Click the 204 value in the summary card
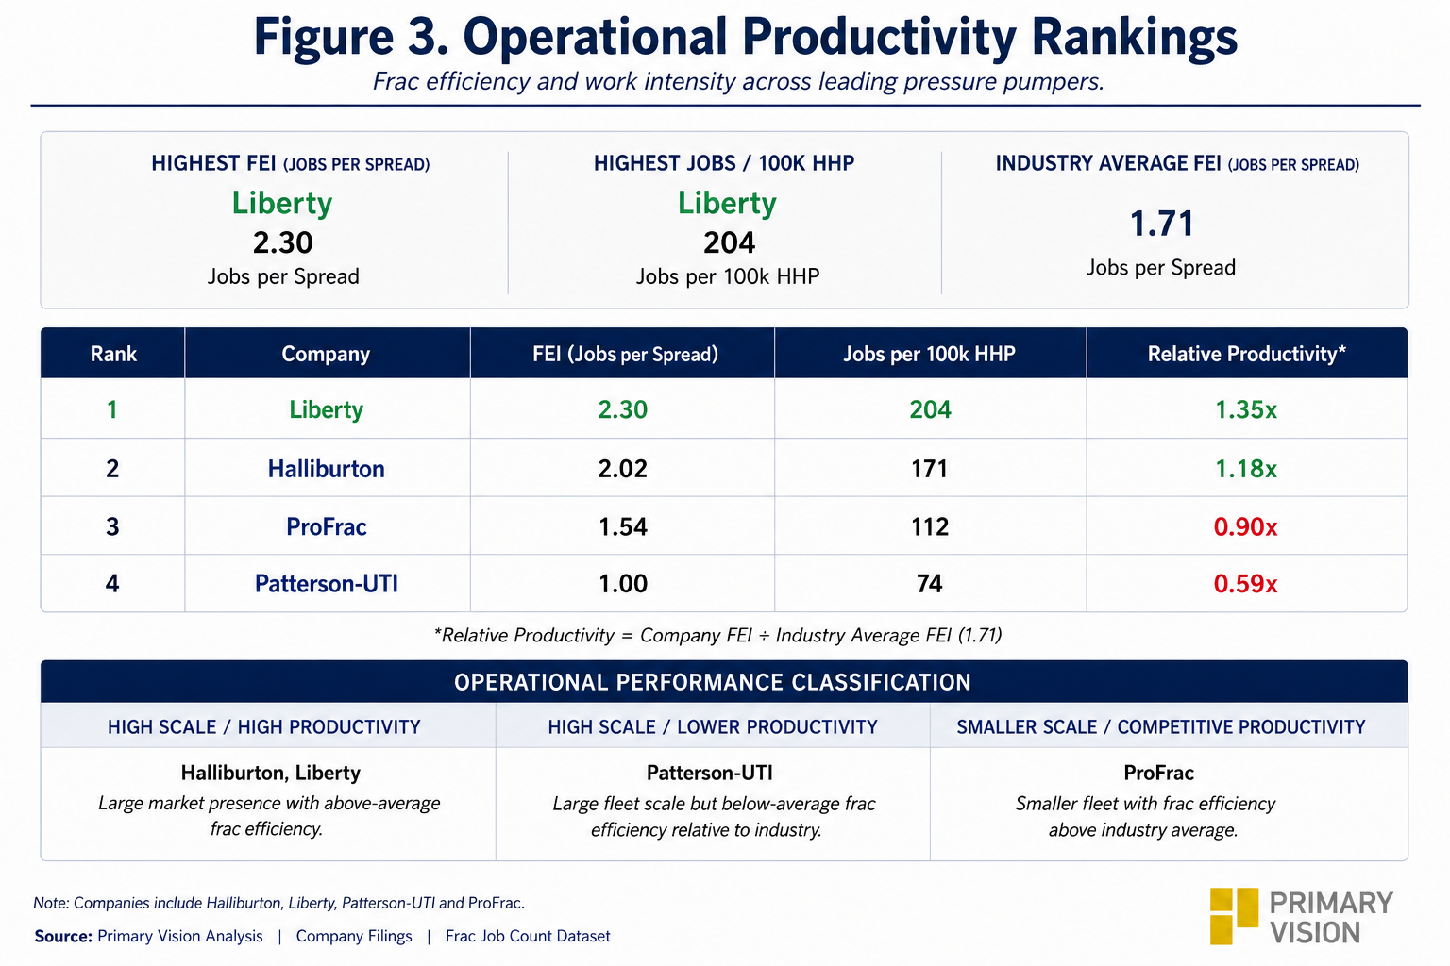This screenshot has width=1450, height=966. coord(729,243)
